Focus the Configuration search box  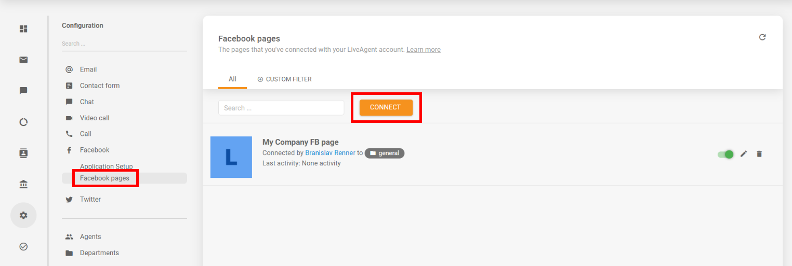(124, 44)
